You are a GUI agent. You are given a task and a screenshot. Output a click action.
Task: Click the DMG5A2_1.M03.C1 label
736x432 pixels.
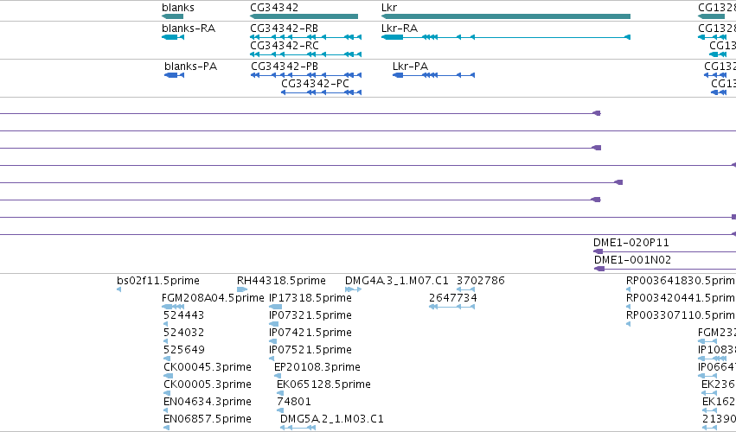click(332, 419)
